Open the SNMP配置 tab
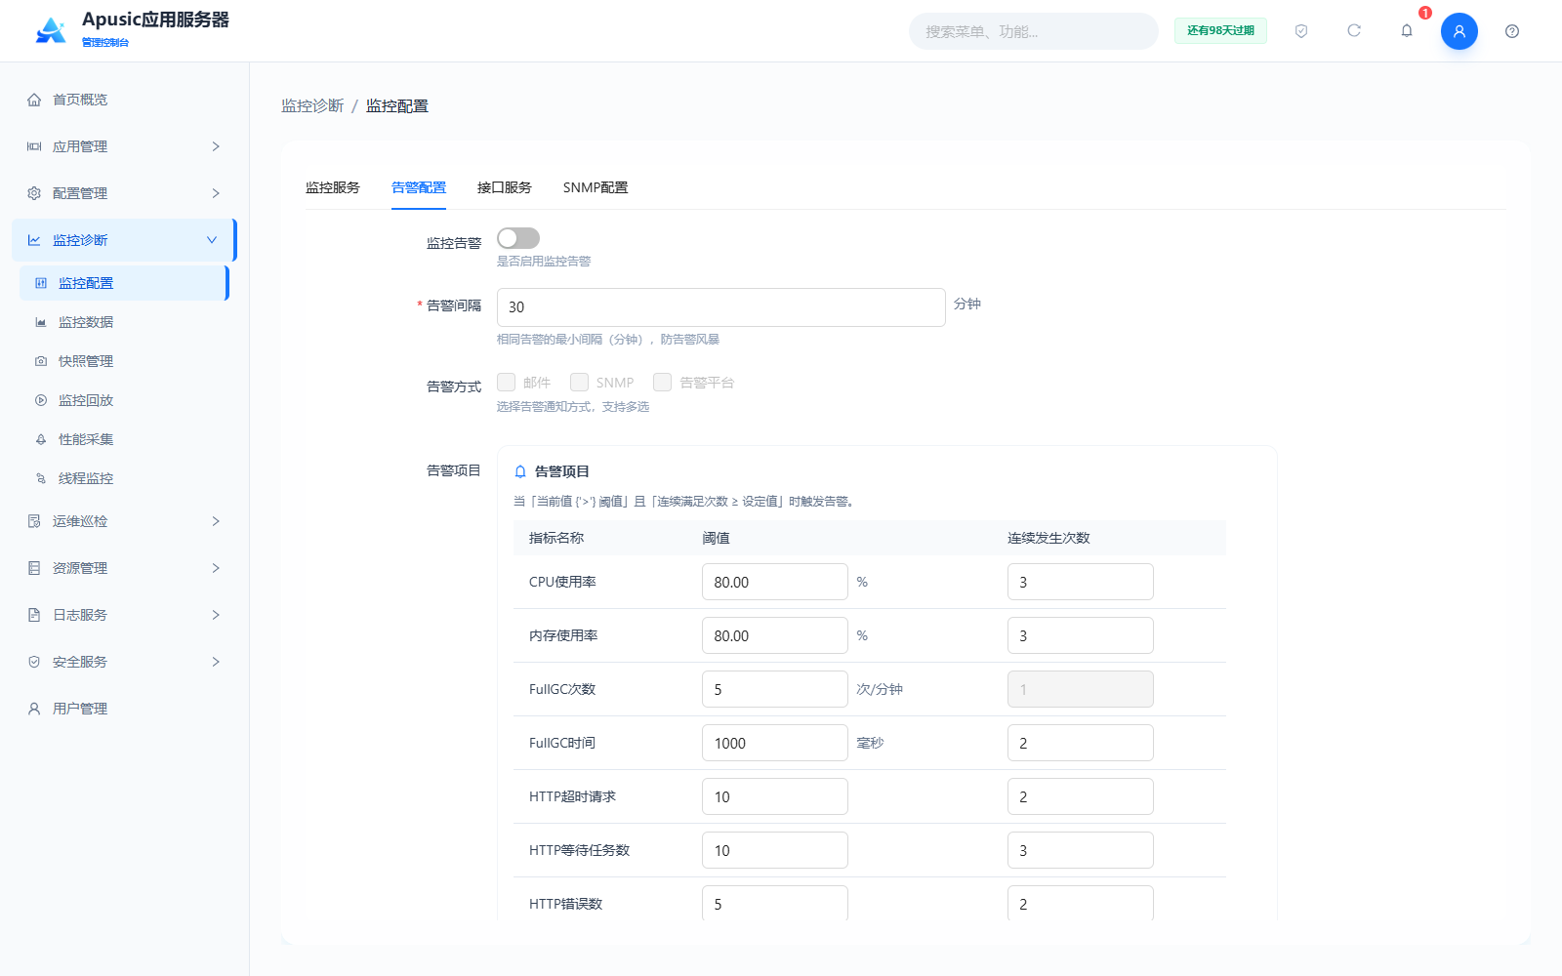Screen dimensions: 1562x976 596,187
